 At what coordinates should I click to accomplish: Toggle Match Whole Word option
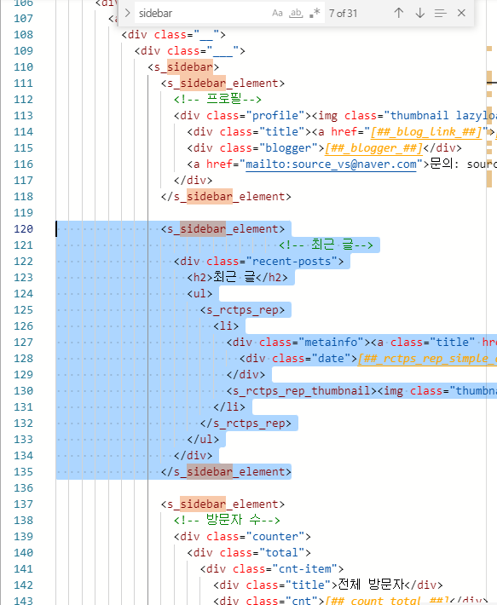[296, 13]
